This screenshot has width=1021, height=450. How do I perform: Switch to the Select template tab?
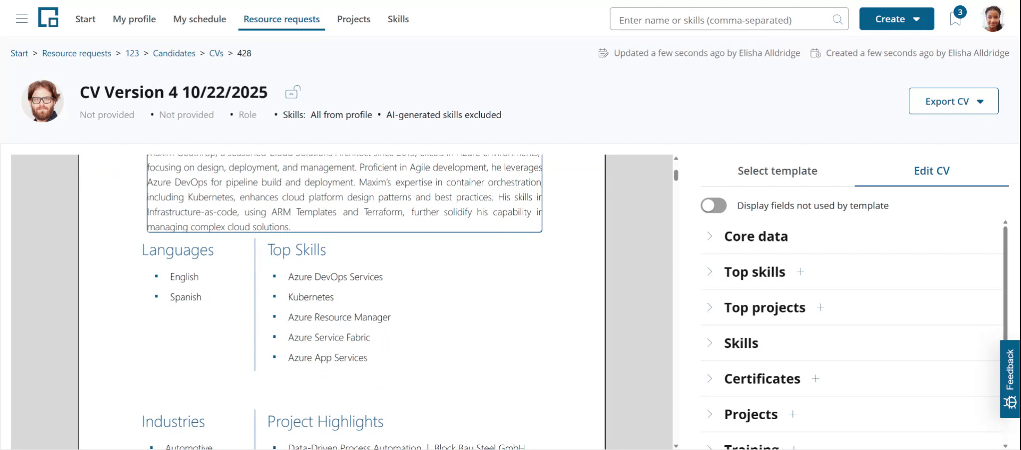click(777, 171)
